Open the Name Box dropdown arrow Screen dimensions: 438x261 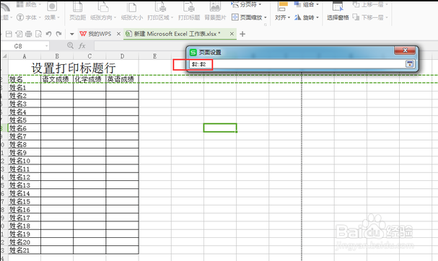click(47, 46)
